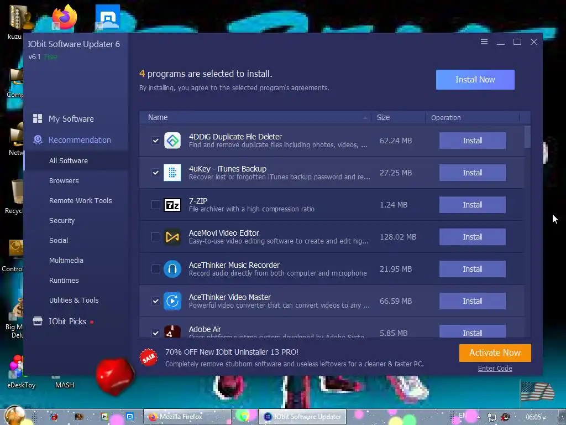
Task: Uncheck the 4DDiG Duplicate File Deleter checkbox
Action: 155,141
